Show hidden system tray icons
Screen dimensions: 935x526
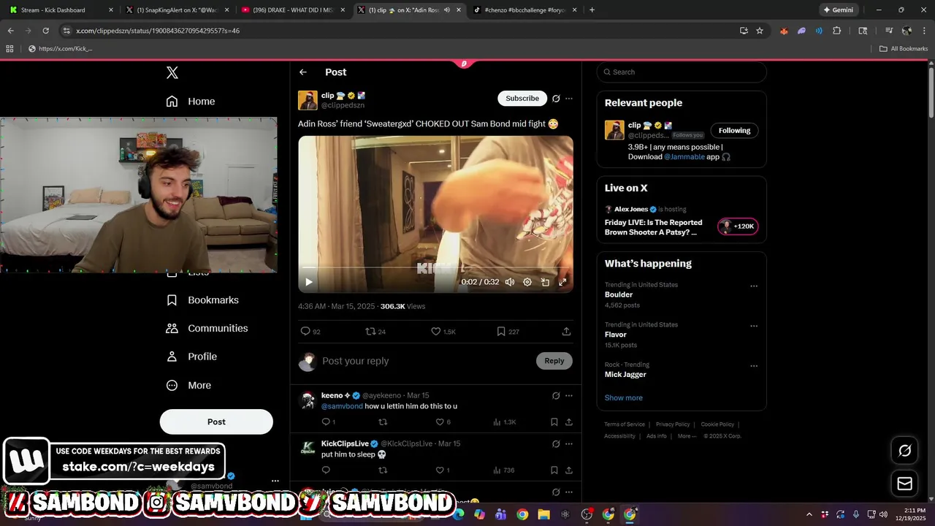809,514
